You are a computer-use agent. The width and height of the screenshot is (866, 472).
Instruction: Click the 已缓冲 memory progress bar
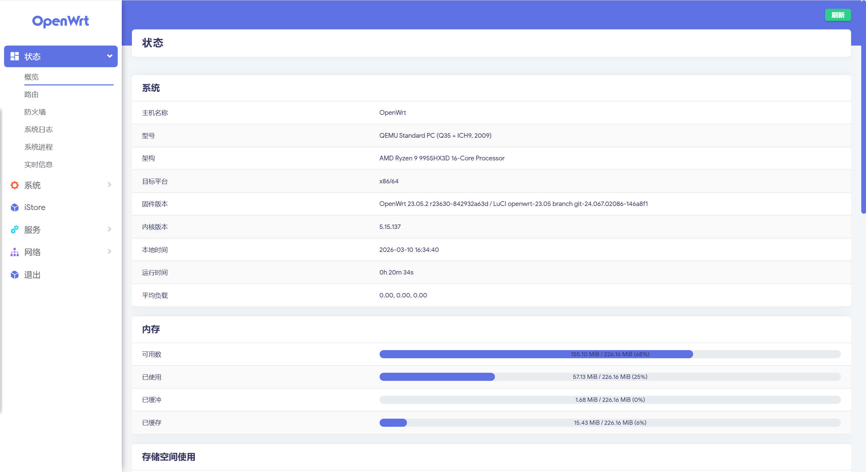[610, 400]
